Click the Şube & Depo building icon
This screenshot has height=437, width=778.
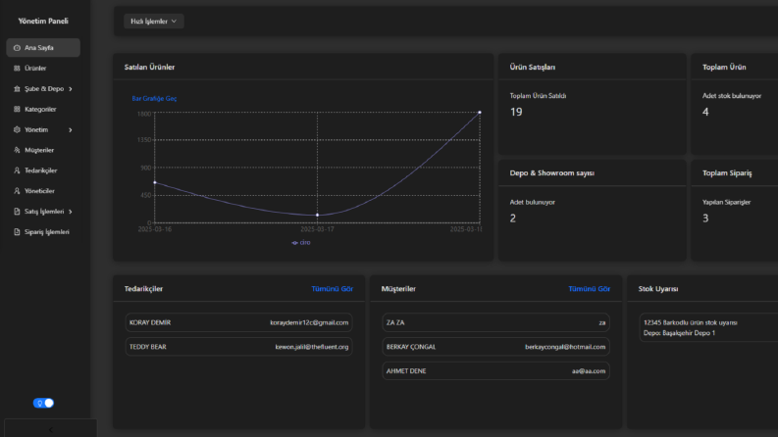[x=17, y=89]
